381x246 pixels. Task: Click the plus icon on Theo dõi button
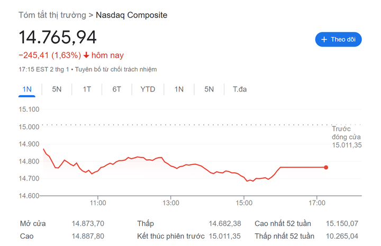(324, 40)
